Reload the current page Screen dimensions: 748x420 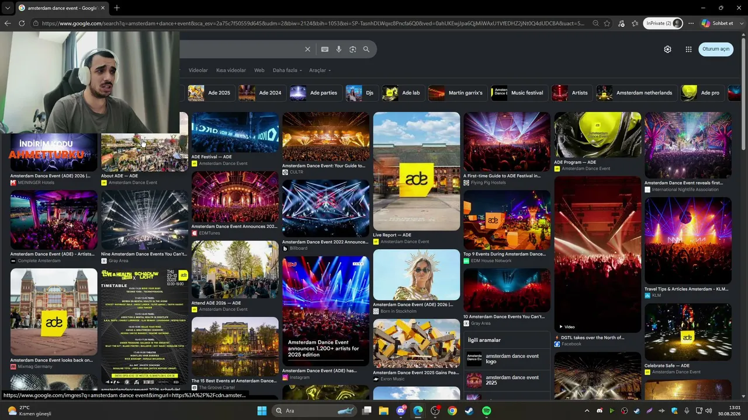(x=22, y=23)
